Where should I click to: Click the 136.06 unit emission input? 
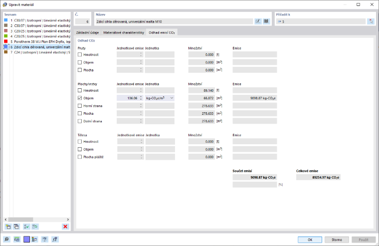click(128, 98)
